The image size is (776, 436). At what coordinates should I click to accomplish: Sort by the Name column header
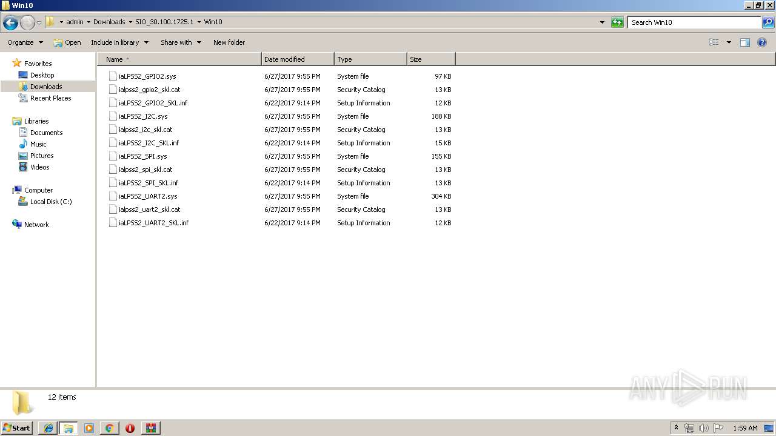coord(179,59)
